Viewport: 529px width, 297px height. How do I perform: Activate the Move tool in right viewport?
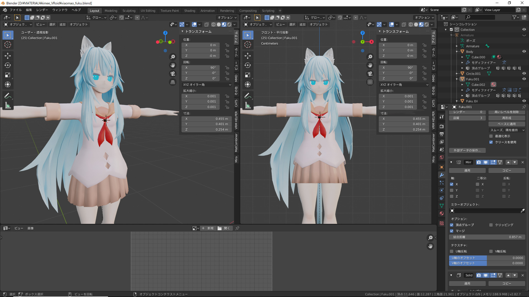pyautogui.click(x=248, y=56)
